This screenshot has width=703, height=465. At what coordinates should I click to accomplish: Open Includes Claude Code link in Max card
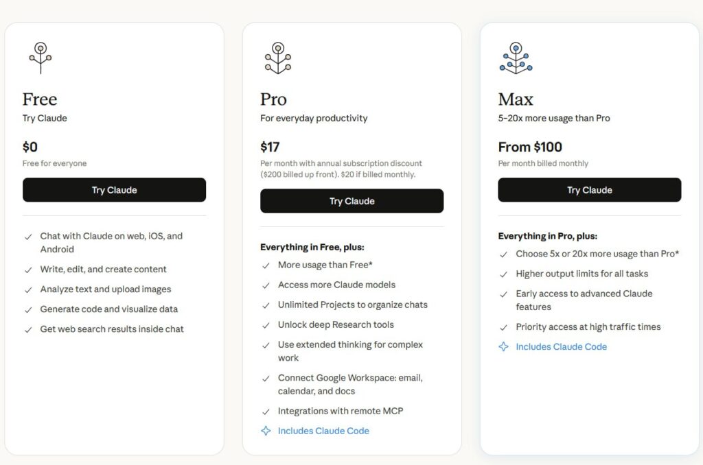(x=561, y=347)
